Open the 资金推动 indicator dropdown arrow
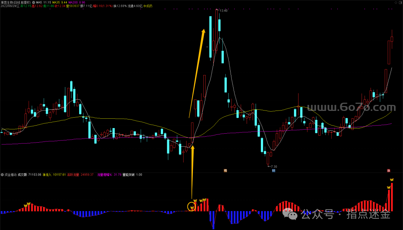 pyautogui.click(x=2, y=175)
